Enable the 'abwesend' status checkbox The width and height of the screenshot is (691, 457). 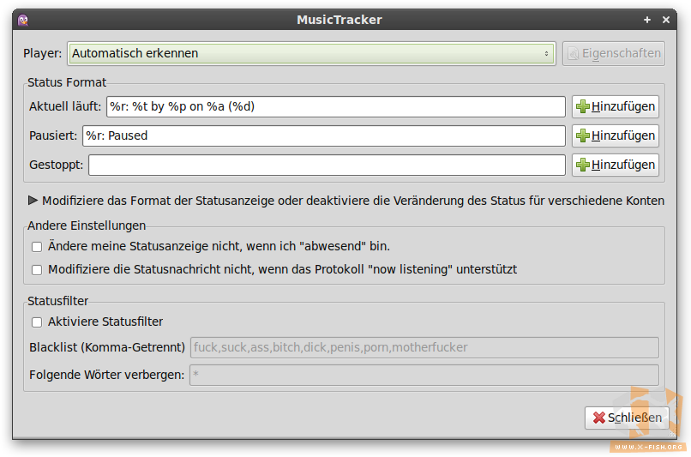click(x=37, y=247)
